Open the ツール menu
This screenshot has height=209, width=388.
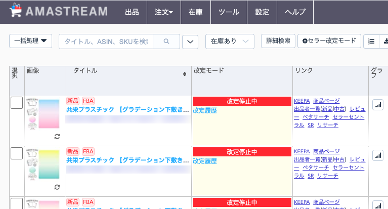pos(229,12)
